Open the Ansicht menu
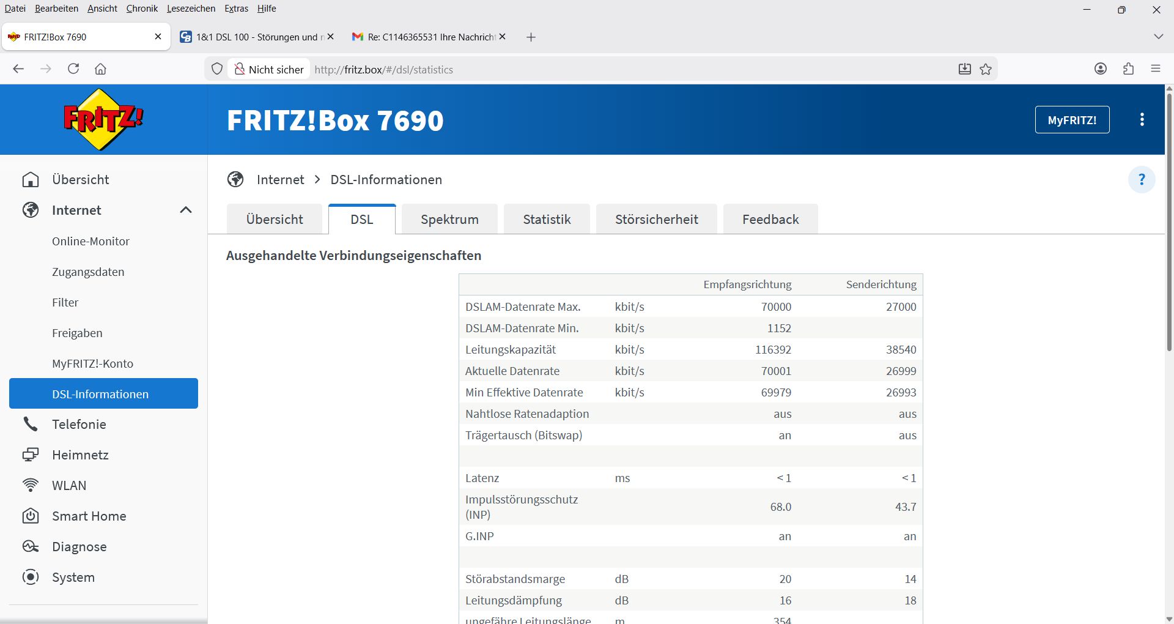 pos(102,9)
